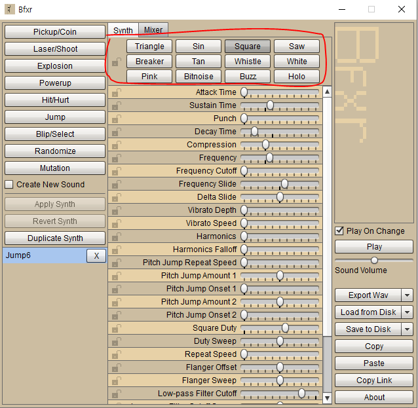Click the Mutation button

click(55, 168)
